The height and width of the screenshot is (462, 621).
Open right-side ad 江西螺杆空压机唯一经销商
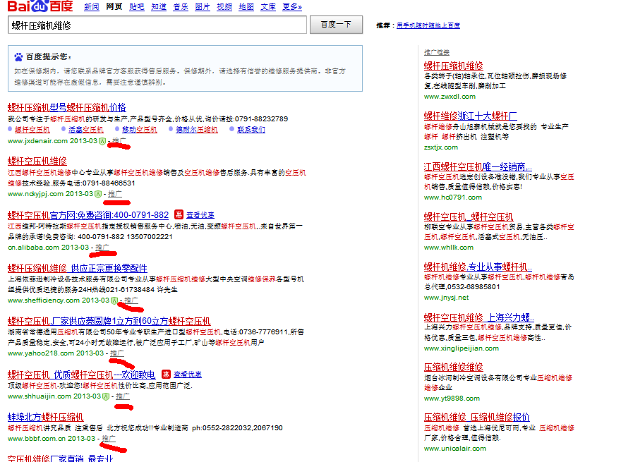tap(478, 166)
